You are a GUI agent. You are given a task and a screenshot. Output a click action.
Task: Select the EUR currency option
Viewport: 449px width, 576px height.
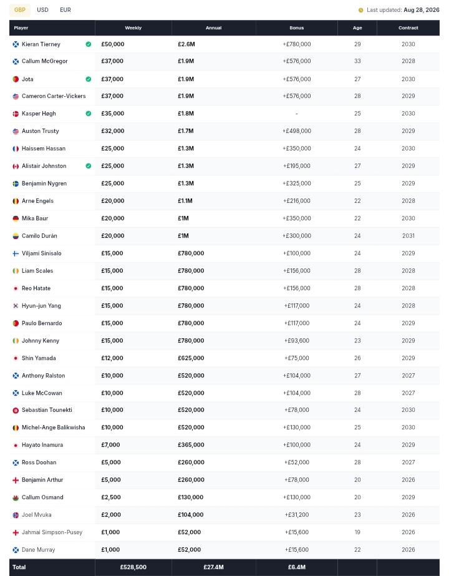coord(65,10)
